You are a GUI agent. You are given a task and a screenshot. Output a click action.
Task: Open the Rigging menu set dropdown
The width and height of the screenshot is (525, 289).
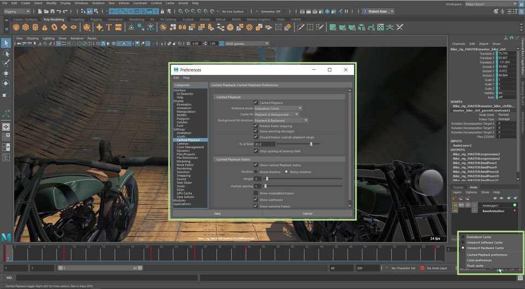pyautogui.click(x=17, y=11)
